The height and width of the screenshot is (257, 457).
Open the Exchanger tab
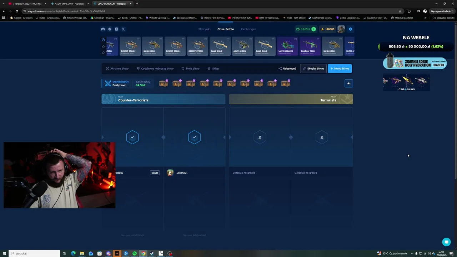coord(248,29)
